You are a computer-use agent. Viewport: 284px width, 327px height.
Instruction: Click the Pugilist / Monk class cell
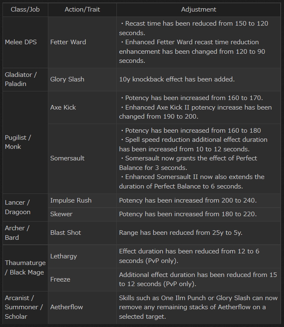point(18,142)
